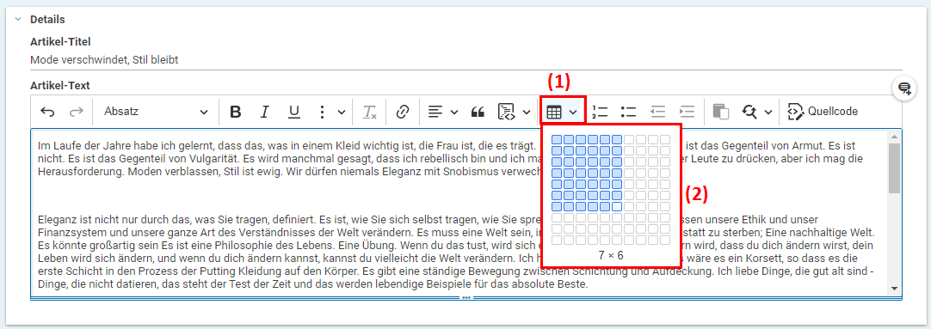
Task: Expand the code block dropdown arrow
Action: [526, 112]
